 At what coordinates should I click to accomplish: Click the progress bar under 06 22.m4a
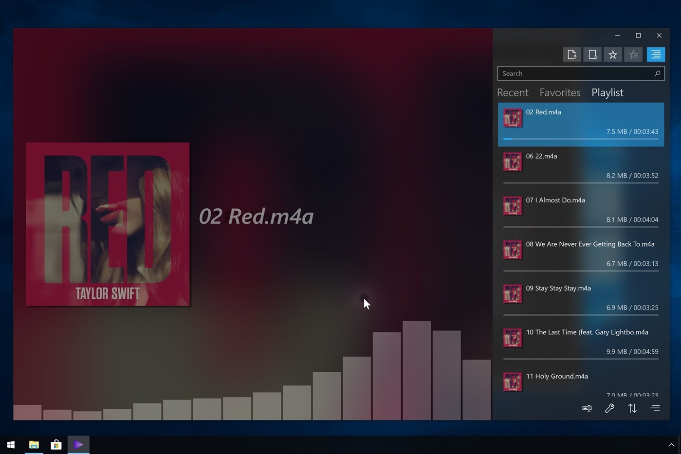[x=581, y=183]
